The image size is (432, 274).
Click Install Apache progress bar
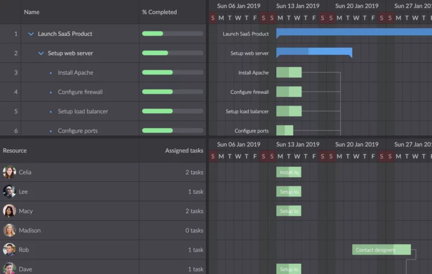click(x=173, y=72)
